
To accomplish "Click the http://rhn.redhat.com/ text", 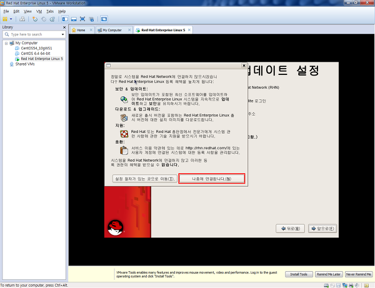I will pyautogui.click(x=206, y=148).
